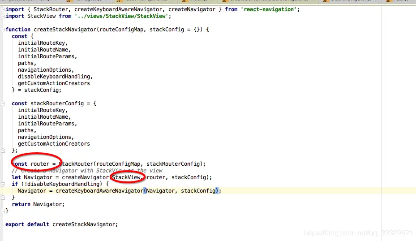Click 'routeConfigMap' parameter in the function signature
This screenshot has height=241, width=416.
pos(121,30)
